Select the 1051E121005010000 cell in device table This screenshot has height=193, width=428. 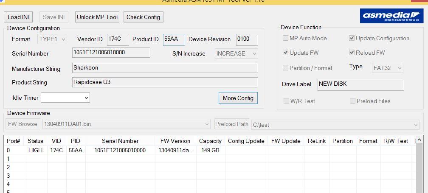coord(120,150)
